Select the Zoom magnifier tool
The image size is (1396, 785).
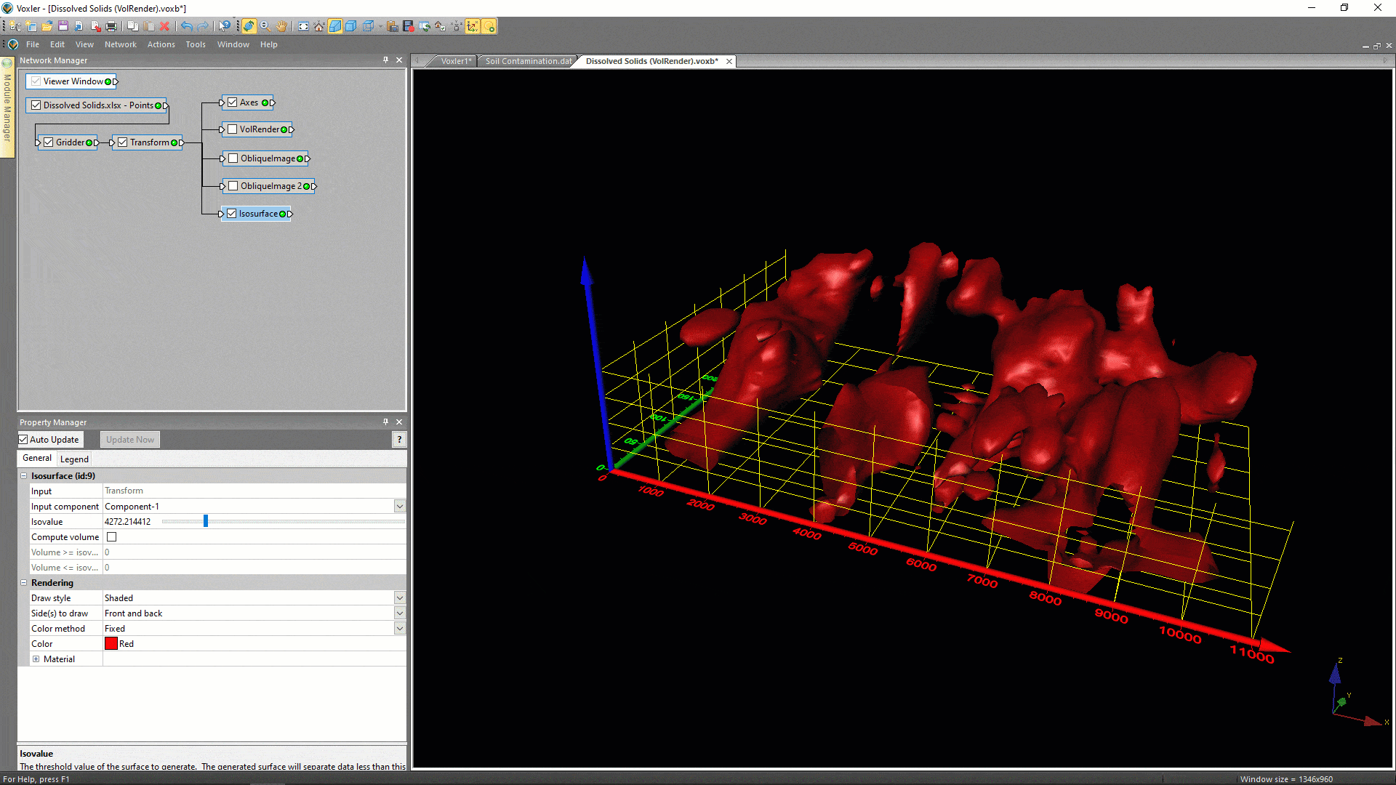265,26
